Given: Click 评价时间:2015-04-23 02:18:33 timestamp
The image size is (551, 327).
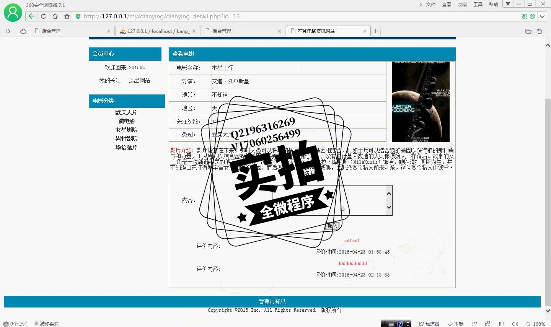Looking at the screenshot, I should tap(352, 275).
